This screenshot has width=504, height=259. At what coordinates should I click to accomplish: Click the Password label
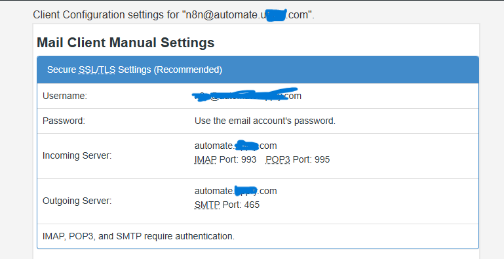(x=64, y=121)
